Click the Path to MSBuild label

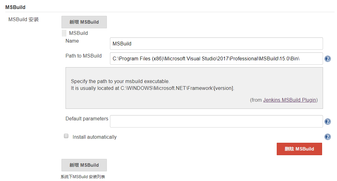pyautogui.click(x=84, y=56)
